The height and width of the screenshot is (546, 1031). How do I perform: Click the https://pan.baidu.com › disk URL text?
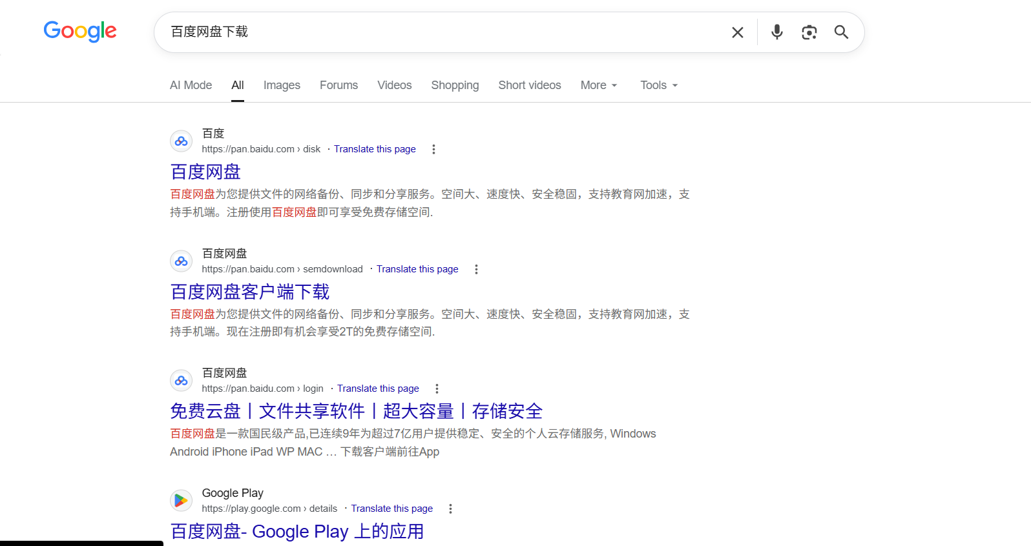(x=261, y=149)
